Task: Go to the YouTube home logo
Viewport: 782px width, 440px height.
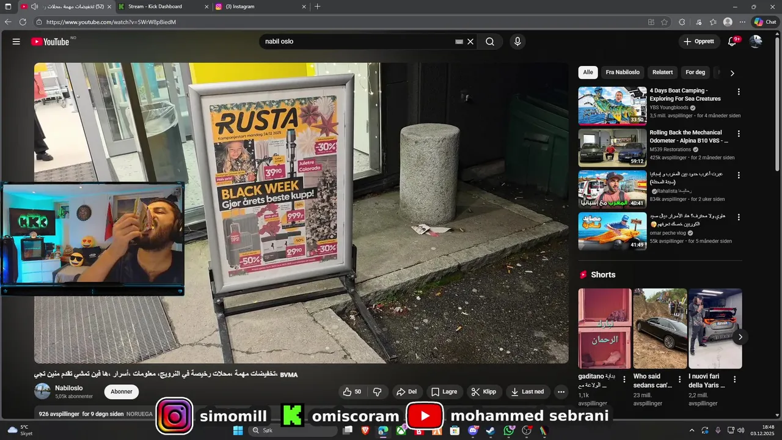Action: pyautogui.click(x=50, y=42)
